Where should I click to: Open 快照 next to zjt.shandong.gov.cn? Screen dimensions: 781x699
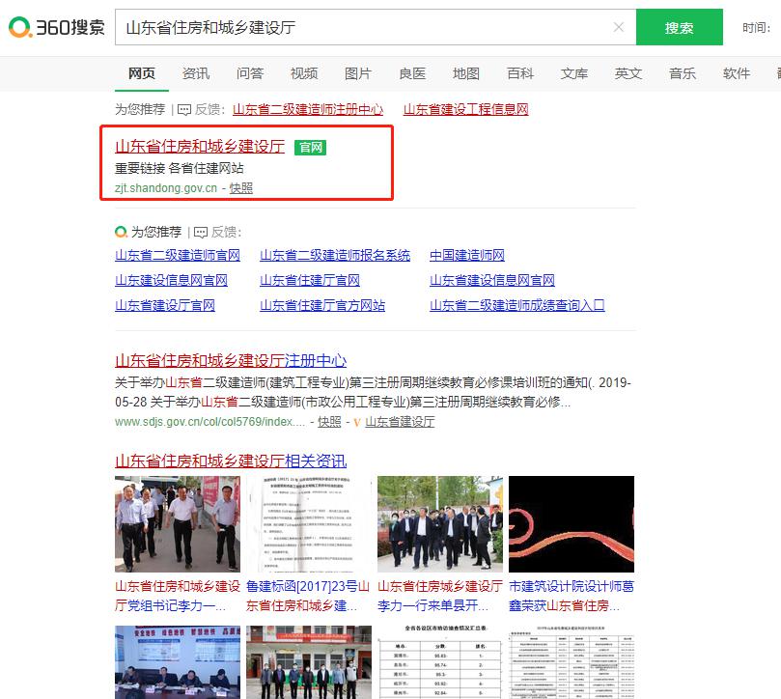[241, 188]
